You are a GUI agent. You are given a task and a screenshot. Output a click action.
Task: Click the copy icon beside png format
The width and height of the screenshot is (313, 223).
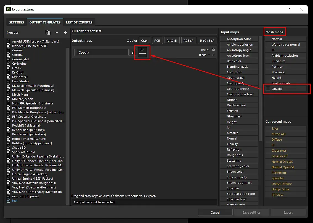coord(213,49)
